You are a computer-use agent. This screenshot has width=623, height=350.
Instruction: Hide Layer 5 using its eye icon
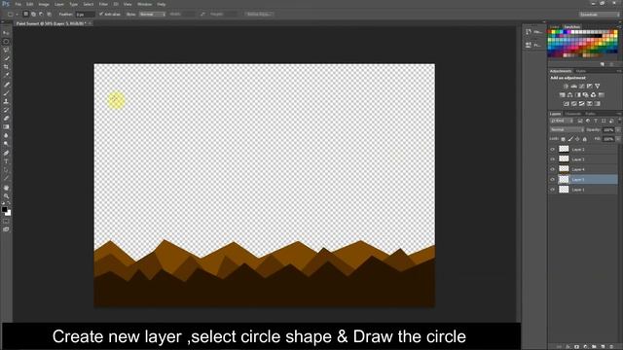[x=552, y=179]
